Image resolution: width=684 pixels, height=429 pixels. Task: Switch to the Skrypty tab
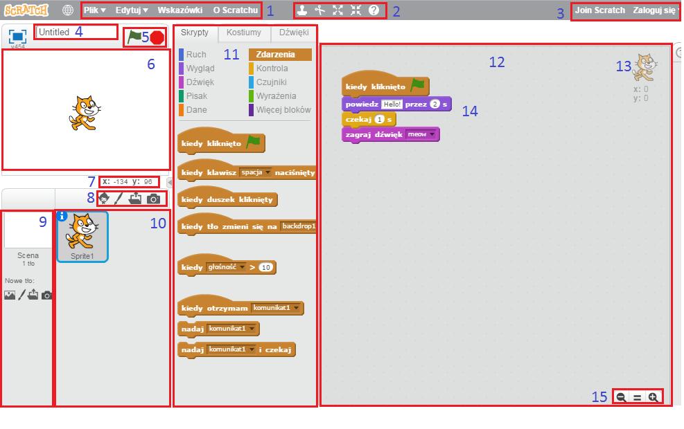(195, 33)
